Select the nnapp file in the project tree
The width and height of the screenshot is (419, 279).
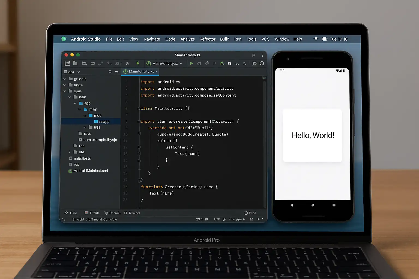click(x=101, y=122)
